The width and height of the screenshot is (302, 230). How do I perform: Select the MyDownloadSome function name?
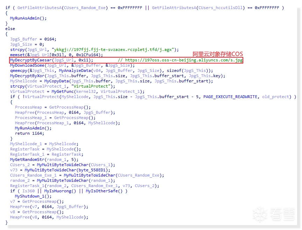tap(27, 65)
